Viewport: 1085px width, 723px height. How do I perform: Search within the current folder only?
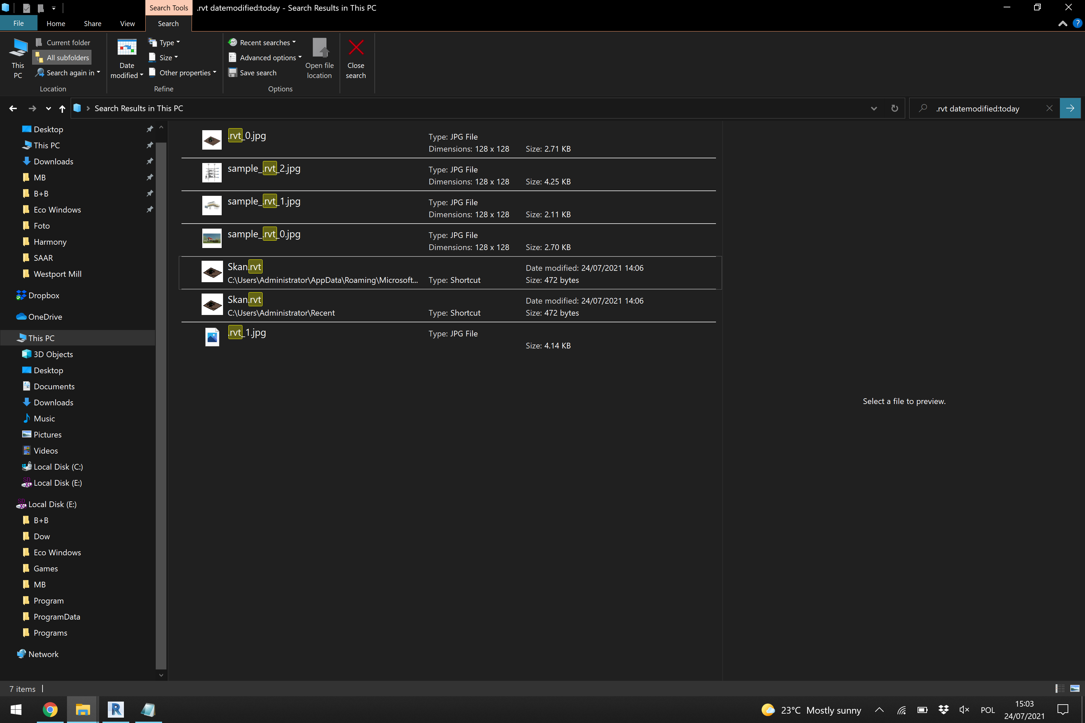click(62, 42)
